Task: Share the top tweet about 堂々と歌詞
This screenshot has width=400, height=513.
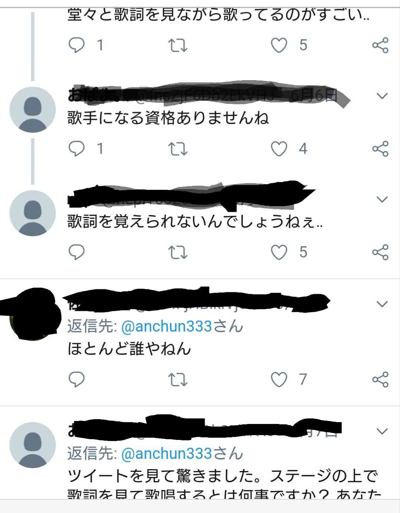Action: pos(380,45)
